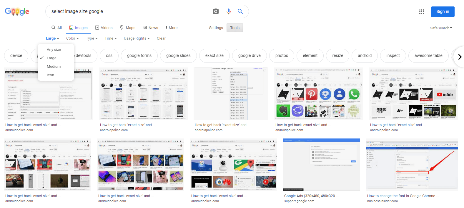
Task: Switch to the News tab
Action: pyautogui.click(x=150, y=28)
